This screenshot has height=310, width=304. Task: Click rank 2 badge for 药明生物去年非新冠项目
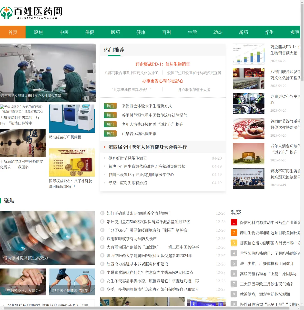click(234, 232)
